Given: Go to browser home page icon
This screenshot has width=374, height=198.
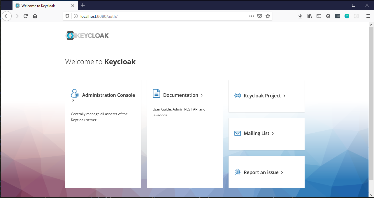Looking at the screenshot, I should 35,16.
